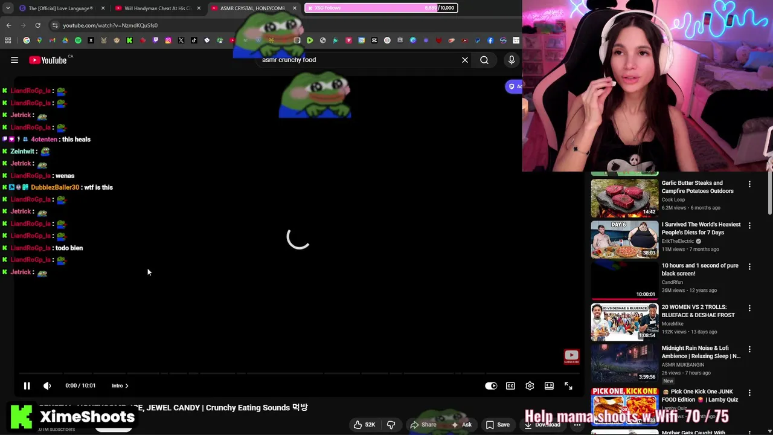Screen dimensions: 773x435
Task: Toggle closed captions
Action: coord(510,385)
